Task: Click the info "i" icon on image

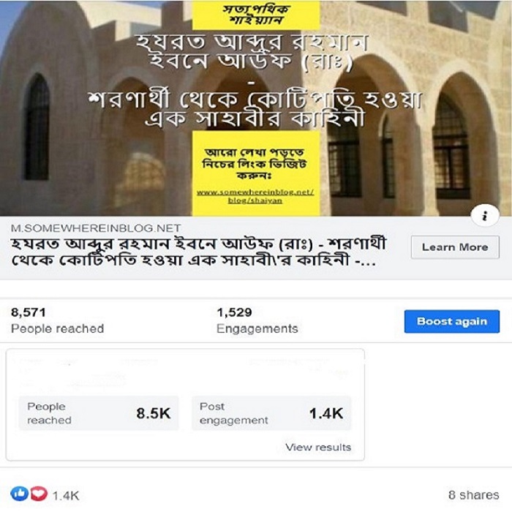Action: [485, 216]
